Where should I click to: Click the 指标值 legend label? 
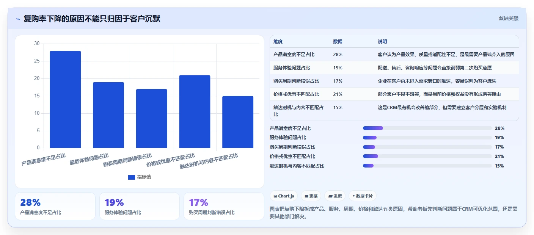point(144,177)
